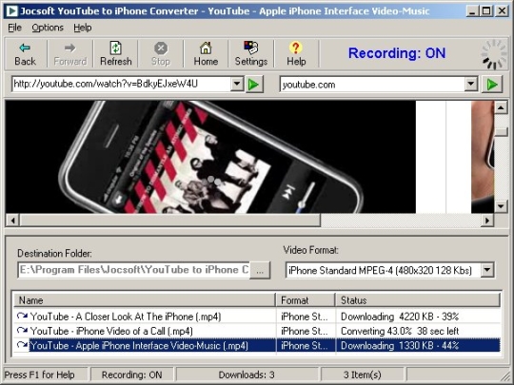Screen dimensions: 514x385
Task: Open Help from the toolbar
Action: pos(296,54)
